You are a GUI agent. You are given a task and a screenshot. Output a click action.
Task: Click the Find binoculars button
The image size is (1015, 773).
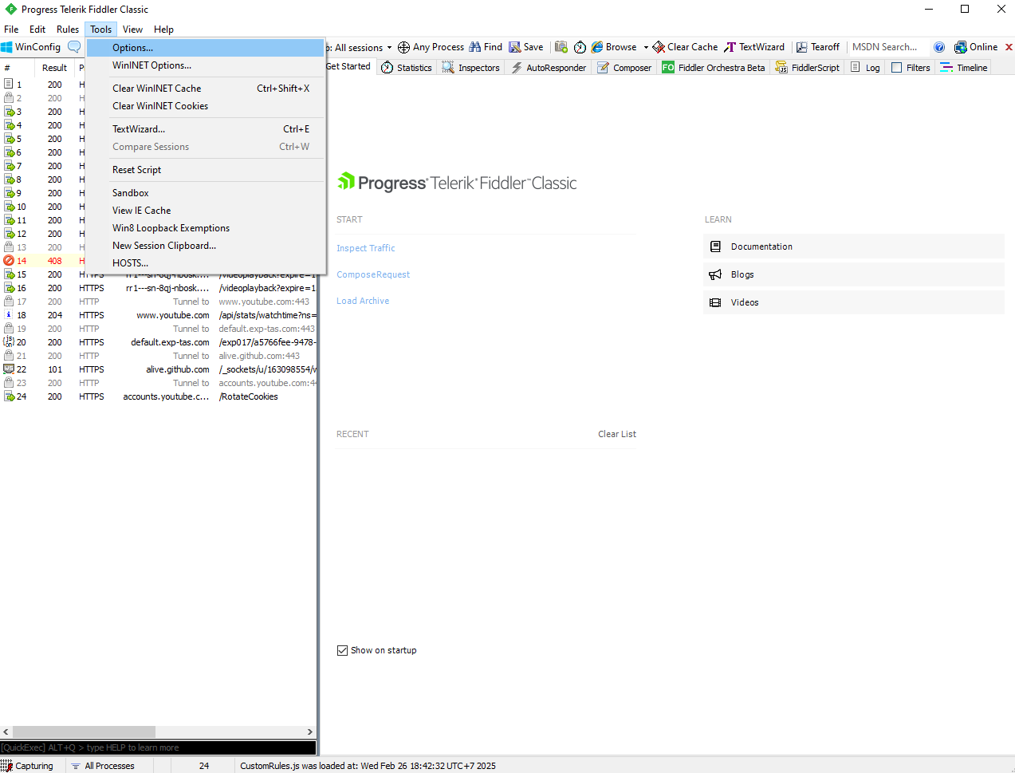point(486,47)
